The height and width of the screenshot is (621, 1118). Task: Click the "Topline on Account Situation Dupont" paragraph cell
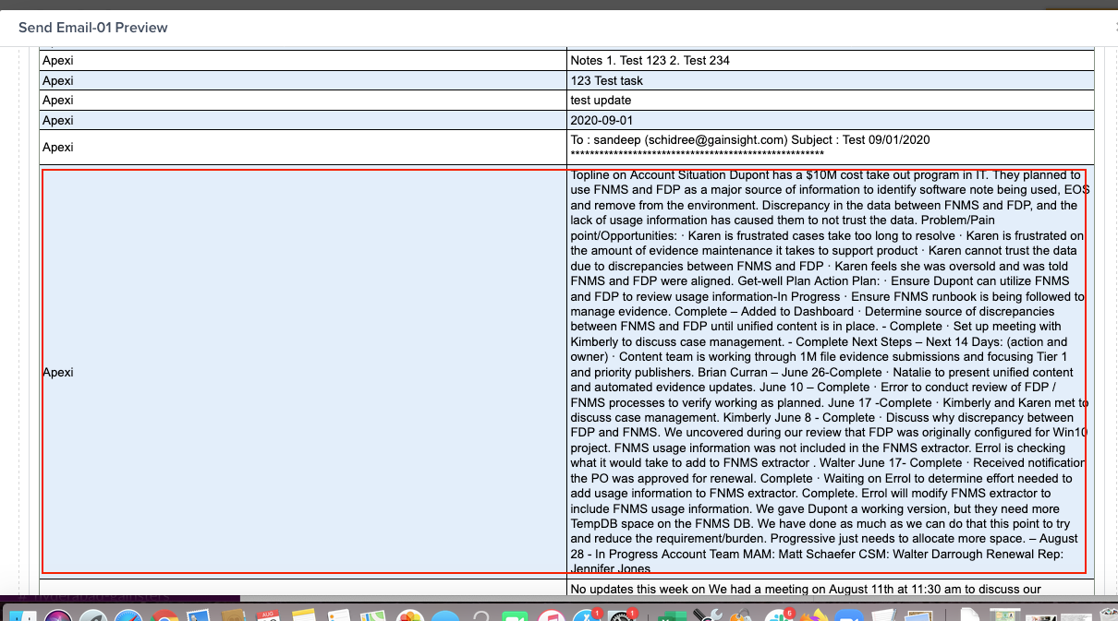click(x=831, y=372)
